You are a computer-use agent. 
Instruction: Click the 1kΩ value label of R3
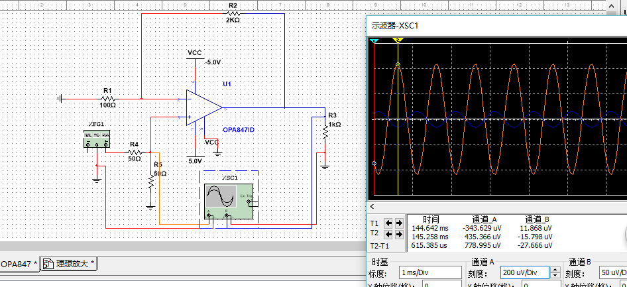[x=334, y=125]
